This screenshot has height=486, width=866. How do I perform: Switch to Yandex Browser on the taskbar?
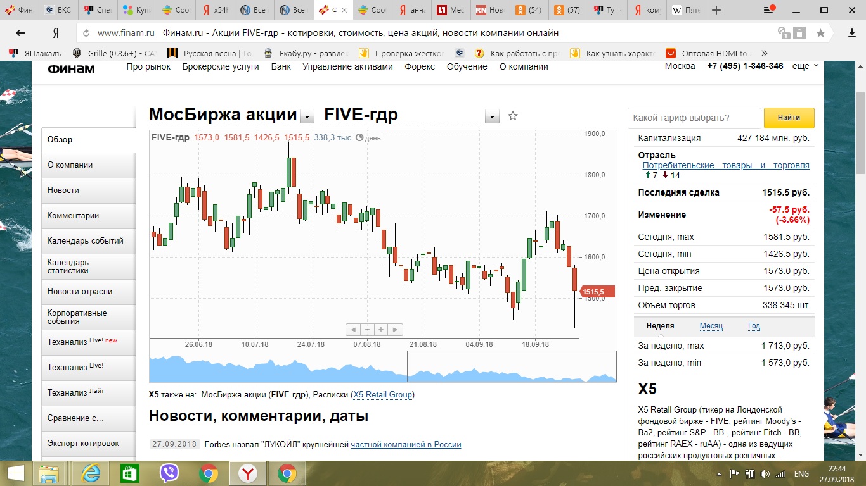click(x=247, y=473)
